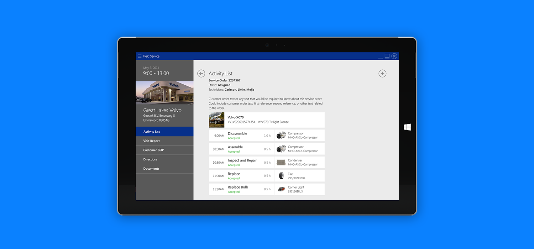Click the Tire 295/30ZR19XL part text
The height and width of the screenshot is (249, 534).
297,176
